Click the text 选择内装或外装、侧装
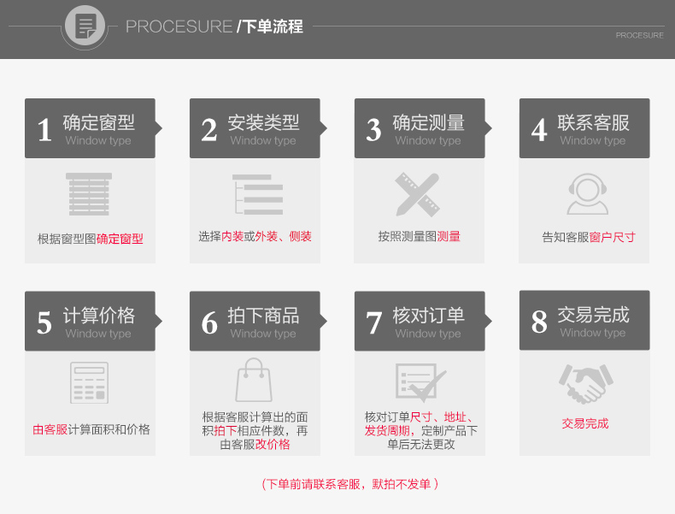675x514 pixels. click(x=255, y=237)
